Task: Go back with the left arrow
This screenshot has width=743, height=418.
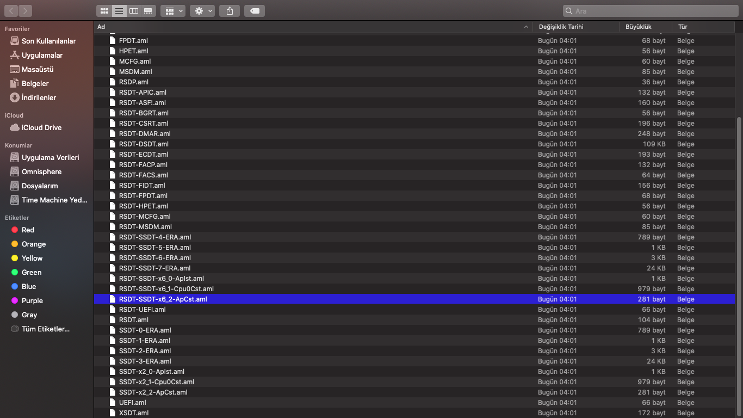Action: (11, 11)
